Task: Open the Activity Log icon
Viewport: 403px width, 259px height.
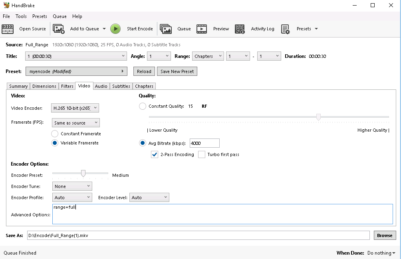Action: click(x=240, y=29)
